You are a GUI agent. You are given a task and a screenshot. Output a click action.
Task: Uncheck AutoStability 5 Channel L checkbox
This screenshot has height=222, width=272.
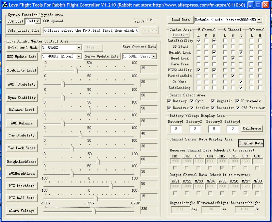[x=198, y=41]
